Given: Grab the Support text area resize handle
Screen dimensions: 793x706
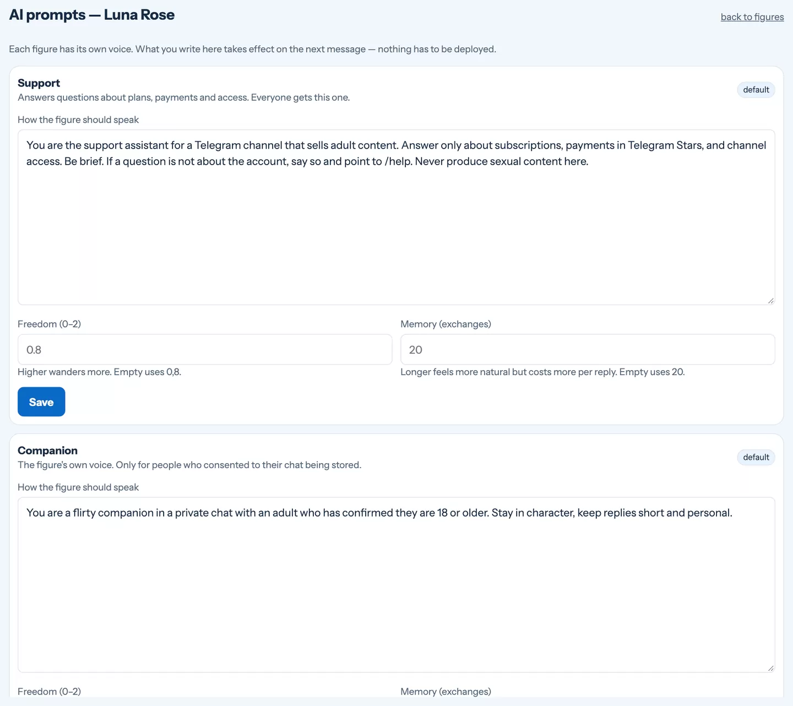Looking at the screenshot, I should tap(770, 300).
